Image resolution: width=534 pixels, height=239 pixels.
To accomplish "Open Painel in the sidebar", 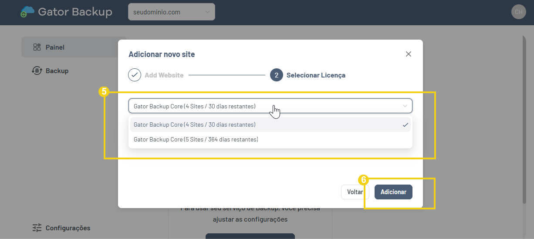I will pyautogui.click(x=74, y=47).
